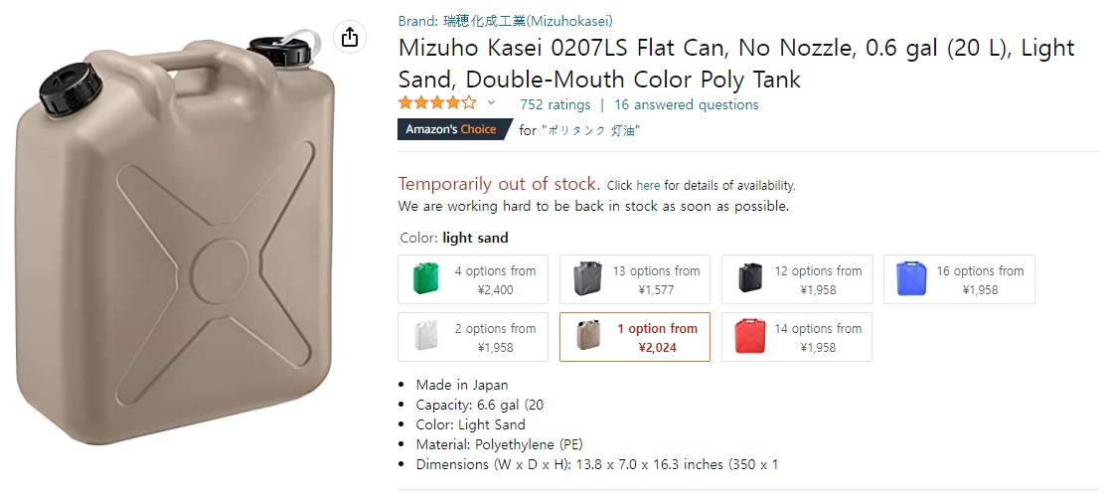Visit the Mizuhokasei brand link

(505, 21)
